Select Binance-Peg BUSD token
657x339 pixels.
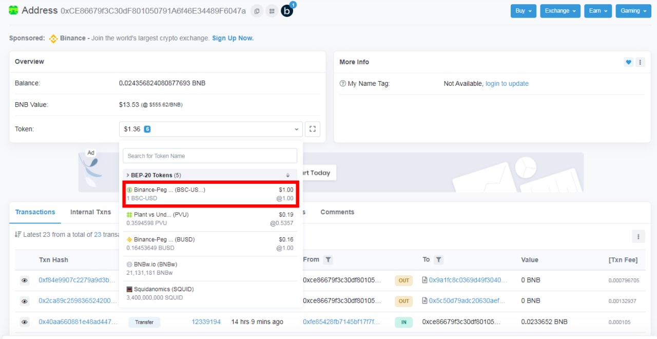tap(210, 243)
